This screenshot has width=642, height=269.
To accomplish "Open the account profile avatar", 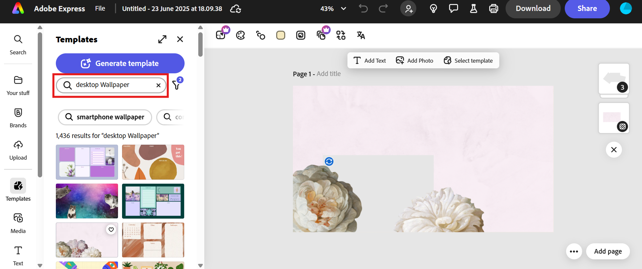I will pyautogui.click(x=626, y=9).
